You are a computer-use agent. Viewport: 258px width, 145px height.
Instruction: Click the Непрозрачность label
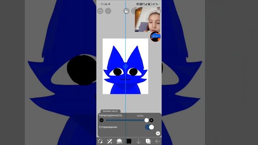pos(110,115)
